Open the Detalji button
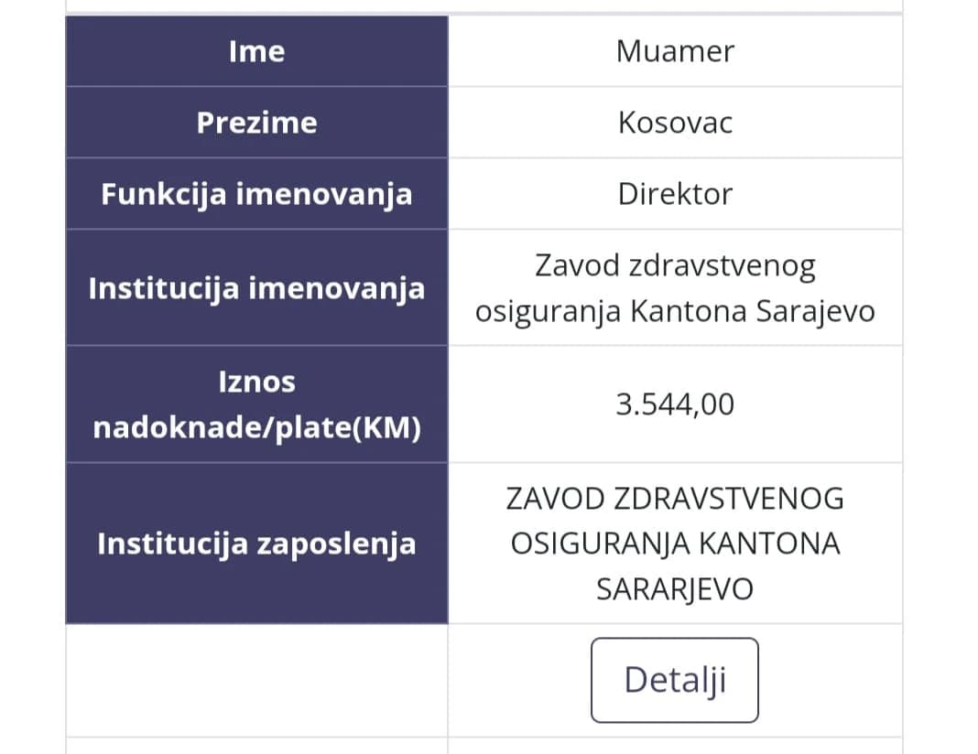978x754 pixels. 675,680
